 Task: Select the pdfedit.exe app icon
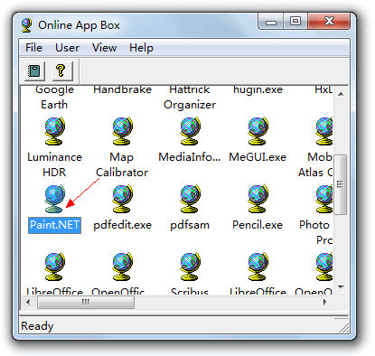click(122, 199)
